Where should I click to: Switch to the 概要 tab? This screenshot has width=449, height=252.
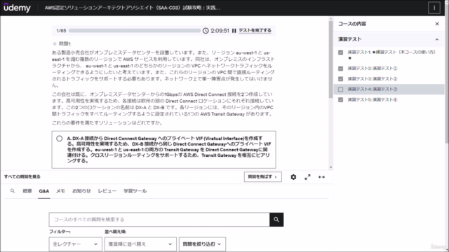[x=27, y=191]
